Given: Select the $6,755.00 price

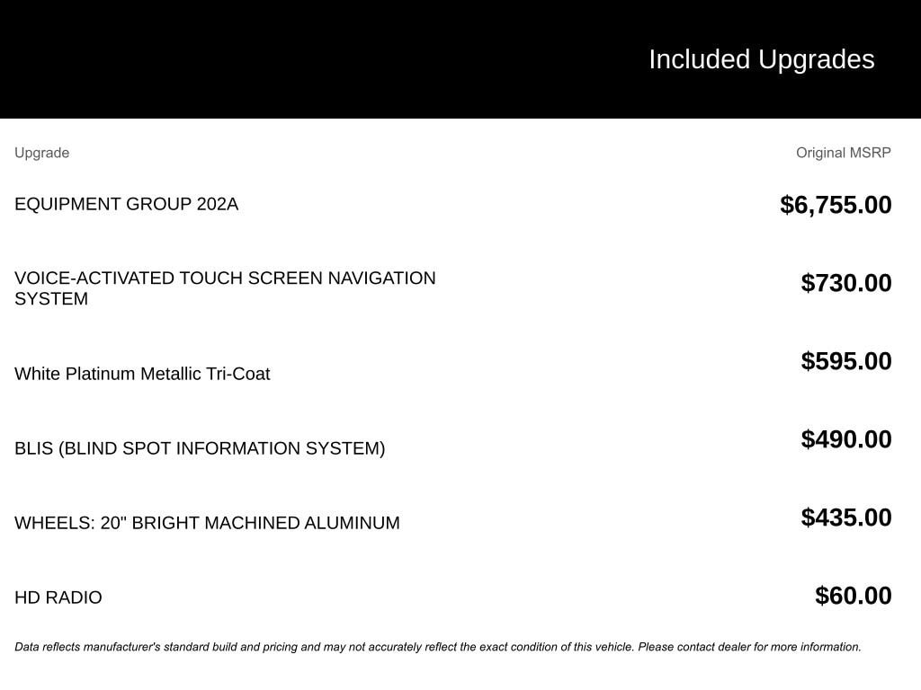Looking at the screenshot, I should pos(836,205).
